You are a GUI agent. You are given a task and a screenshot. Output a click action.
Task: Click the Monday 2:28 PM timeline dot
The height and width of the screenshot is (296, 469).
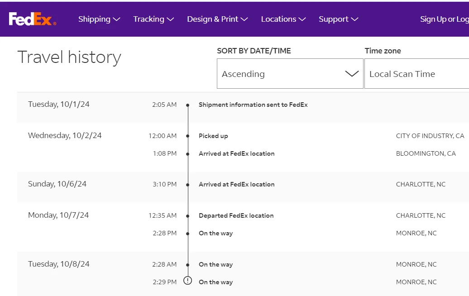pos(188,234)
